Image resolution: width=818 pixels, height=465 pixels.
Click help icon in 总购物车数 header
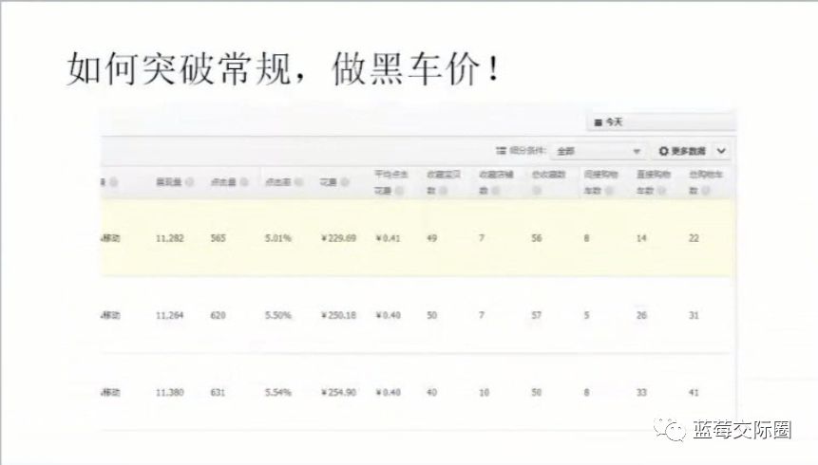click(x=705, y=191)
